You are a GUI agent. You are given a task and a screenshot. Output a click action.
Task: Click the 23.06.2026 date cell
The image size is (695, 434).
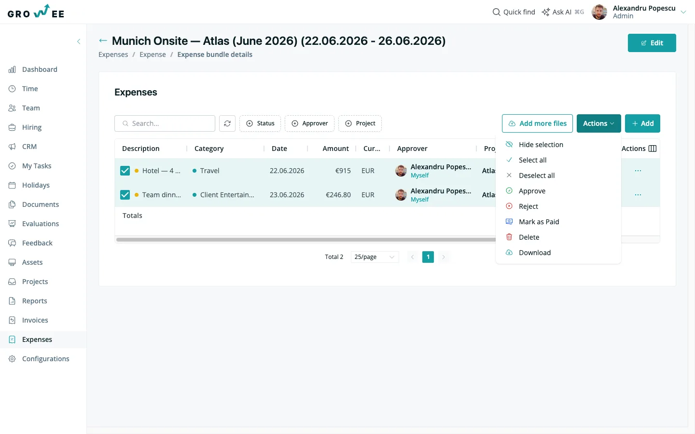click(287, 195)
